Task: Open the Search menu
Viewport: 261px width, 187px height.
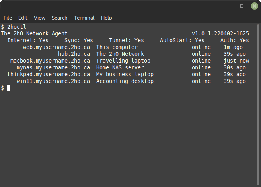Action: (59, 18)
